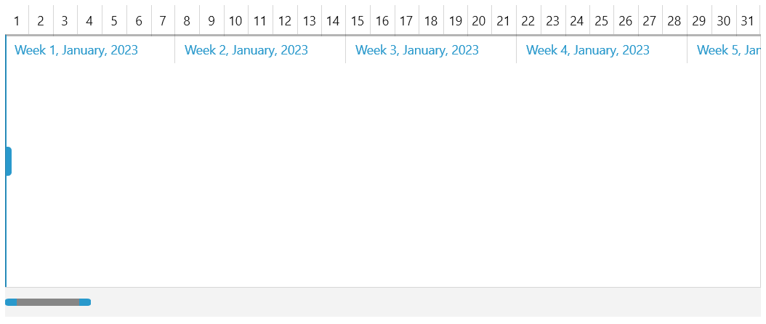
Task: Click the Week 4, January, 2023 label
Action: pos(588,50)
